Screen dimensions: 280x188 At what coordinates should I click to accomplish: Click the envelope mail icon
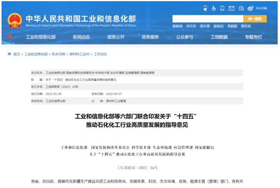(x=231, y=8)
